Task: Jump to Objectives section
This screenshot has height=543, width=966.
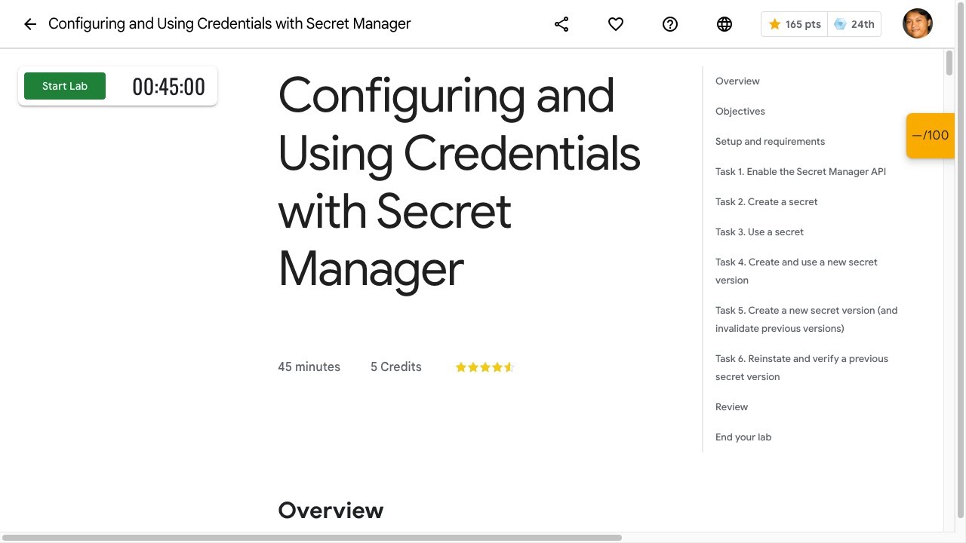Action: (740, 111)
